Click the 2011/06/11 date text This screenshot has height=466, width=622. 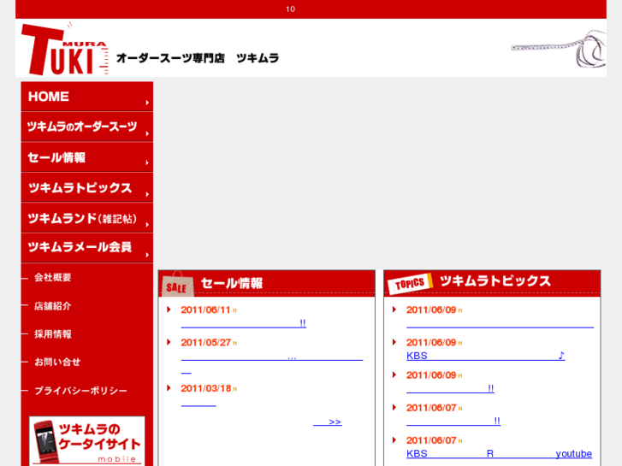tap(205, 310)
